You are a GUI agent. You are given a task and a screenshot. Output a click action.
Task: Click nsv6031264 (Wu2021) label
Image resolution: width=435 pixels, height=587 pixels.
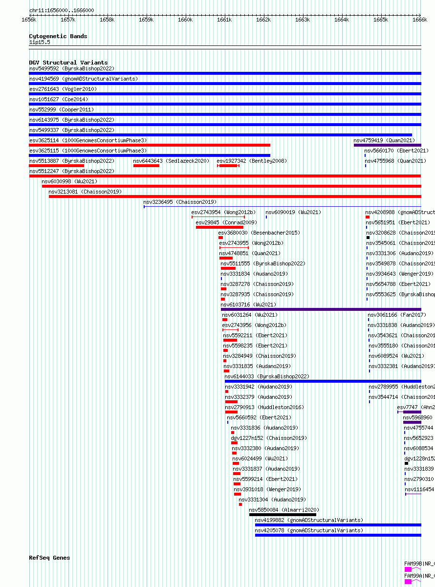[x=250, y=315]
